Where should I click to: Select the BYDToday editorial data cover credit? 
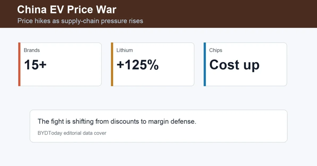pyautogui.click(x=72, y=133)
